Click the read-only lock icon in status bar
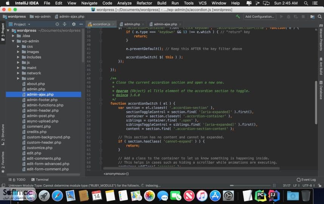Image resolution: width=324 pixels, height=204 pixels. (320, 185)
